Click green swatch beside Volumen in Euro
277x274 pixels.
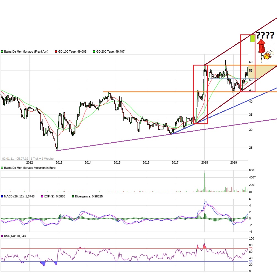(2, 168)
